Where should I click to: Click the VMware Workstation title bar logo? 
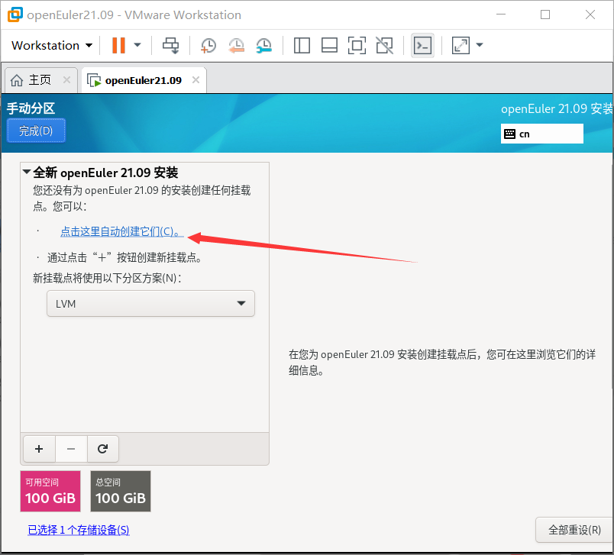point(15,15)
